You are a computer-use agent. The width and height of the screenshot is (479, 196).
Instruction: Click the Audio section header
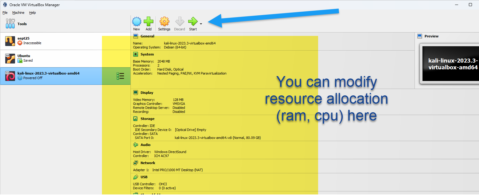coord(146,145)
